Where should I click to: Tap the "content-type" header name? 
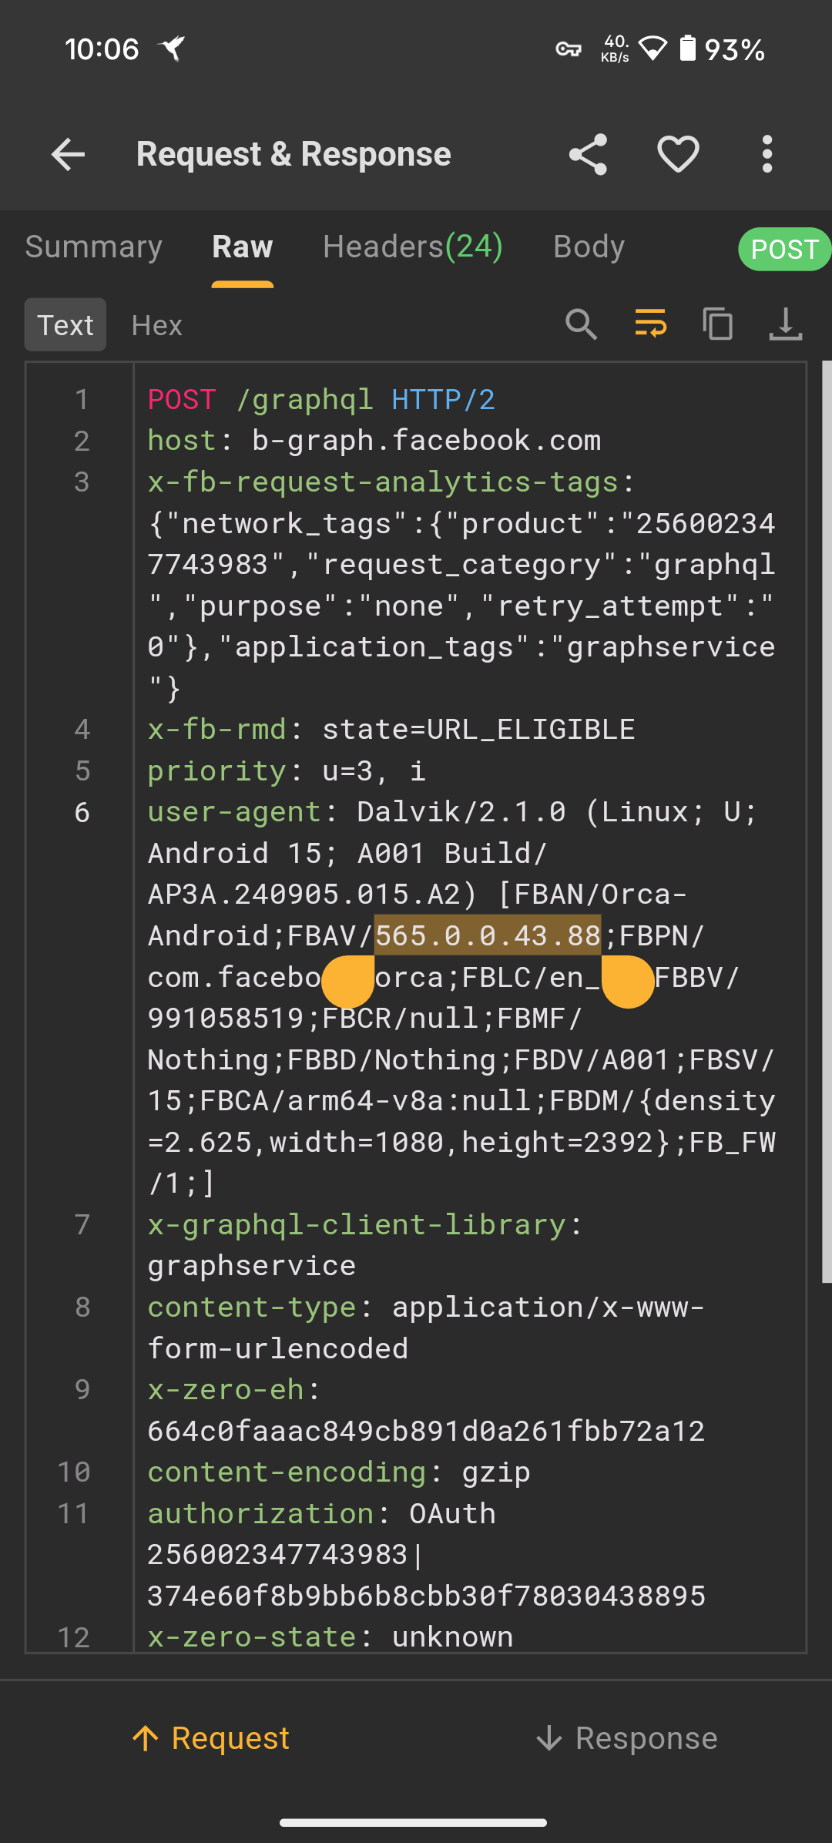click(252, 1307)
